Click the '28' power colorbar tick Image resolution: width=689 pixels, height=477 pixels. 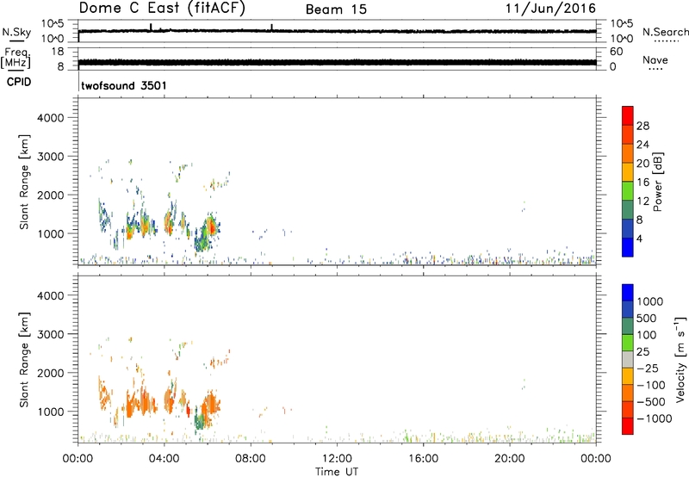tap(642, 126)
